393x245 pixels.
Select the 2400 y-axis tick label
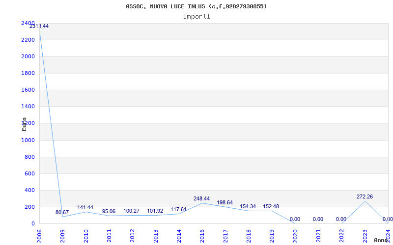point(28,23)
